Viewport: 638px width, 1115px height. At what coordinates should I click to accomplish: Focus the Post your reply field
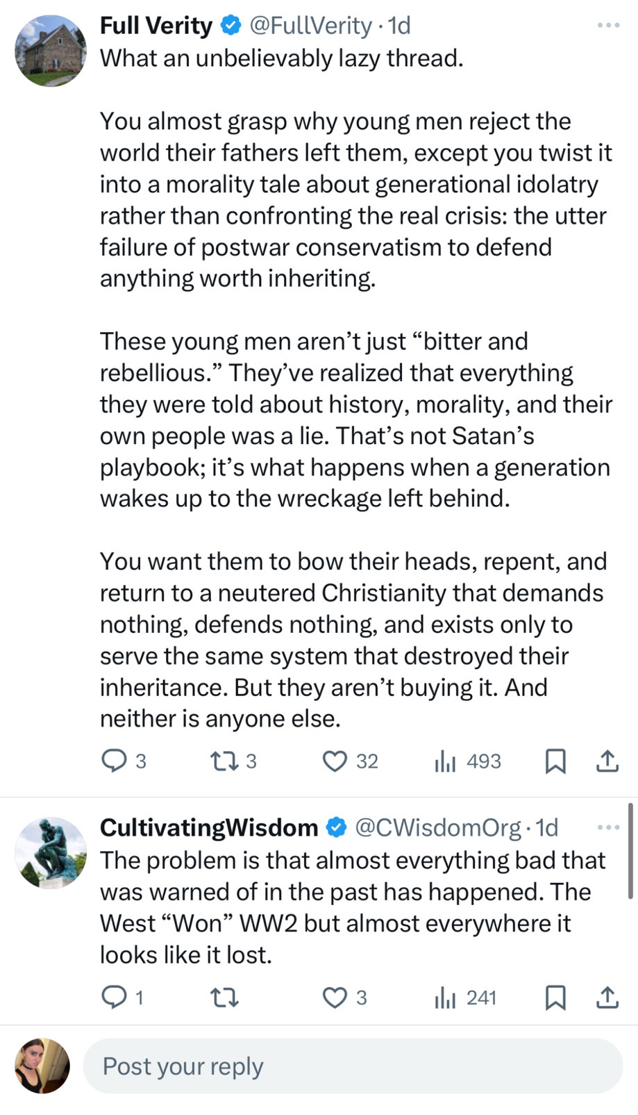(x=353, y=1066)
